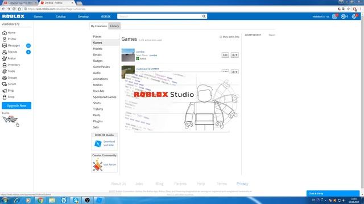Click into the Roblox search field
This screenshot has width=364, height=204.
(x=159, y=16)
